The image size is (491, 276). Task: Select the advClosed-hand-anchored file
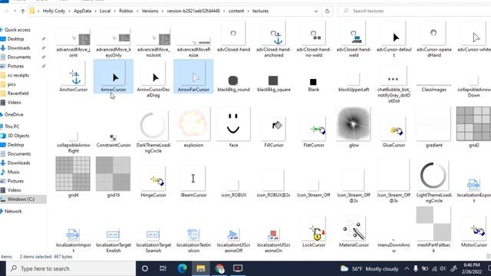coord(274,40)
